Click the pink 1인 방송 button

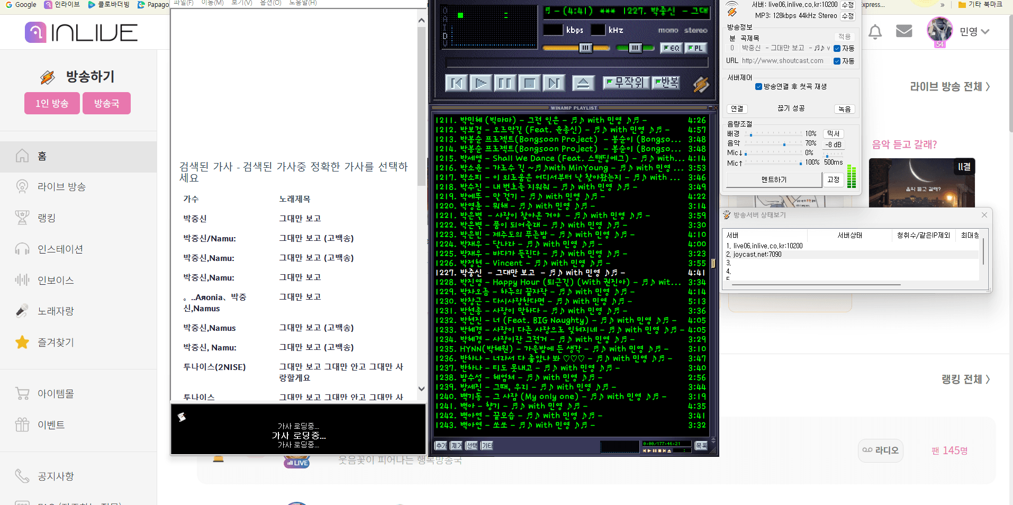tap(52, 104)
